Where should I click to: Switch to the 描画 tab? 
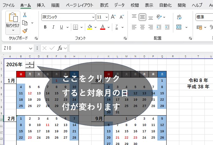point(55,5)
